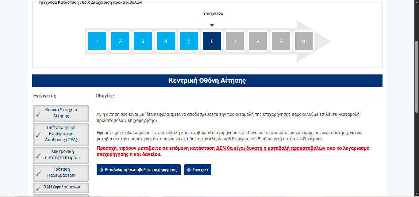
Task: Click the Συνέχεια button
Action: click(198, 170)
